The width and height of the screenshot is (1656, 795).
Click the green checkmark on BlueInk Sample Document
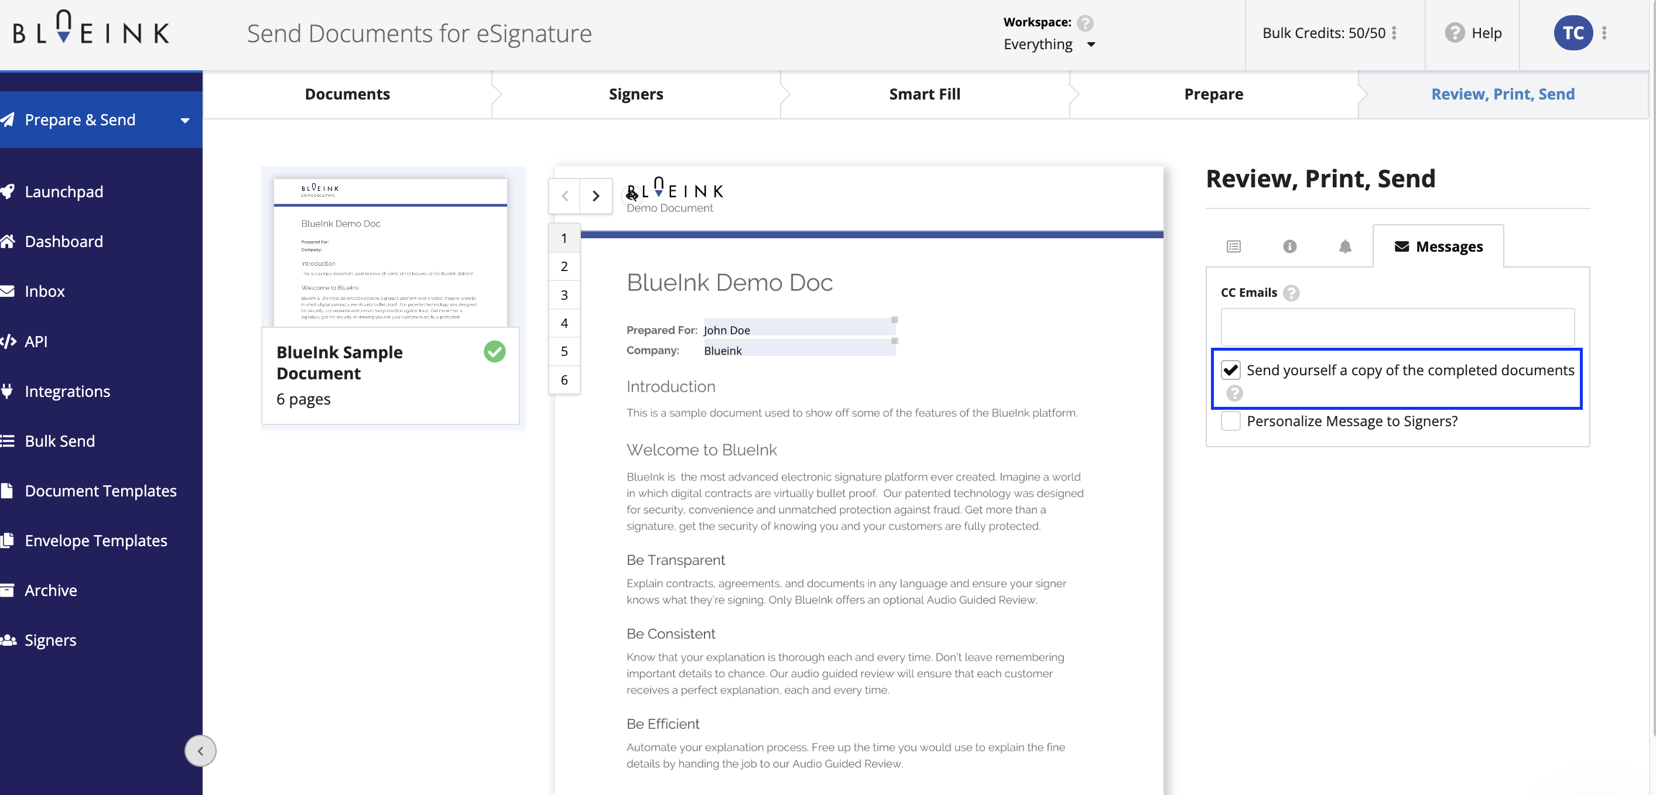[x=494, y=352]
